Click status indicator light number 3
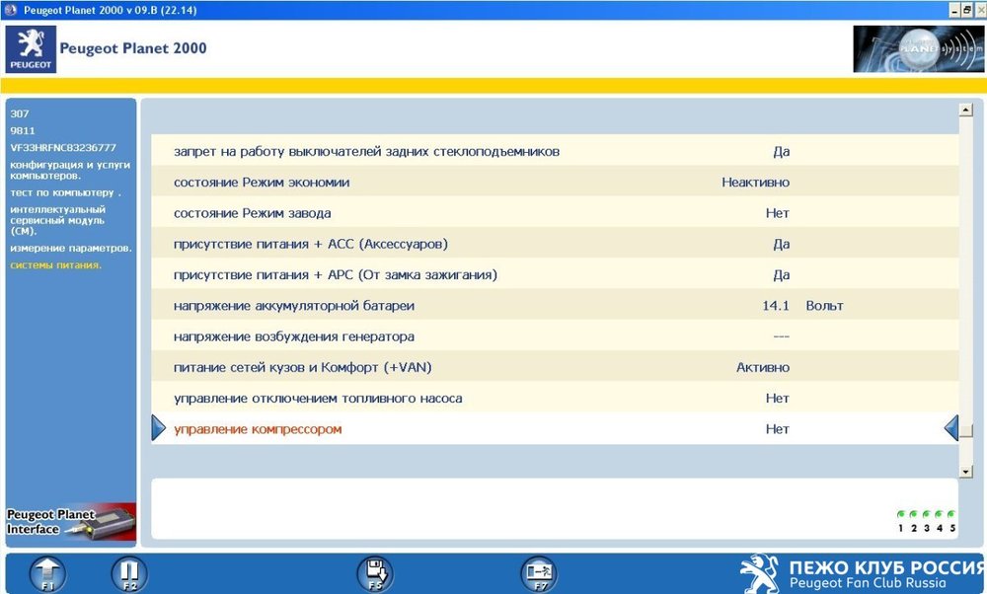 tap(926, 514)
